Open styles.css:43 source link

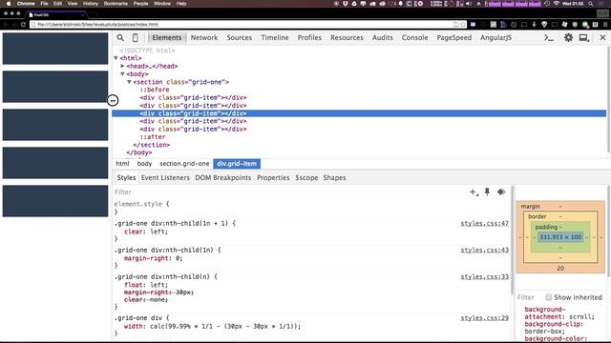point(484,250)
